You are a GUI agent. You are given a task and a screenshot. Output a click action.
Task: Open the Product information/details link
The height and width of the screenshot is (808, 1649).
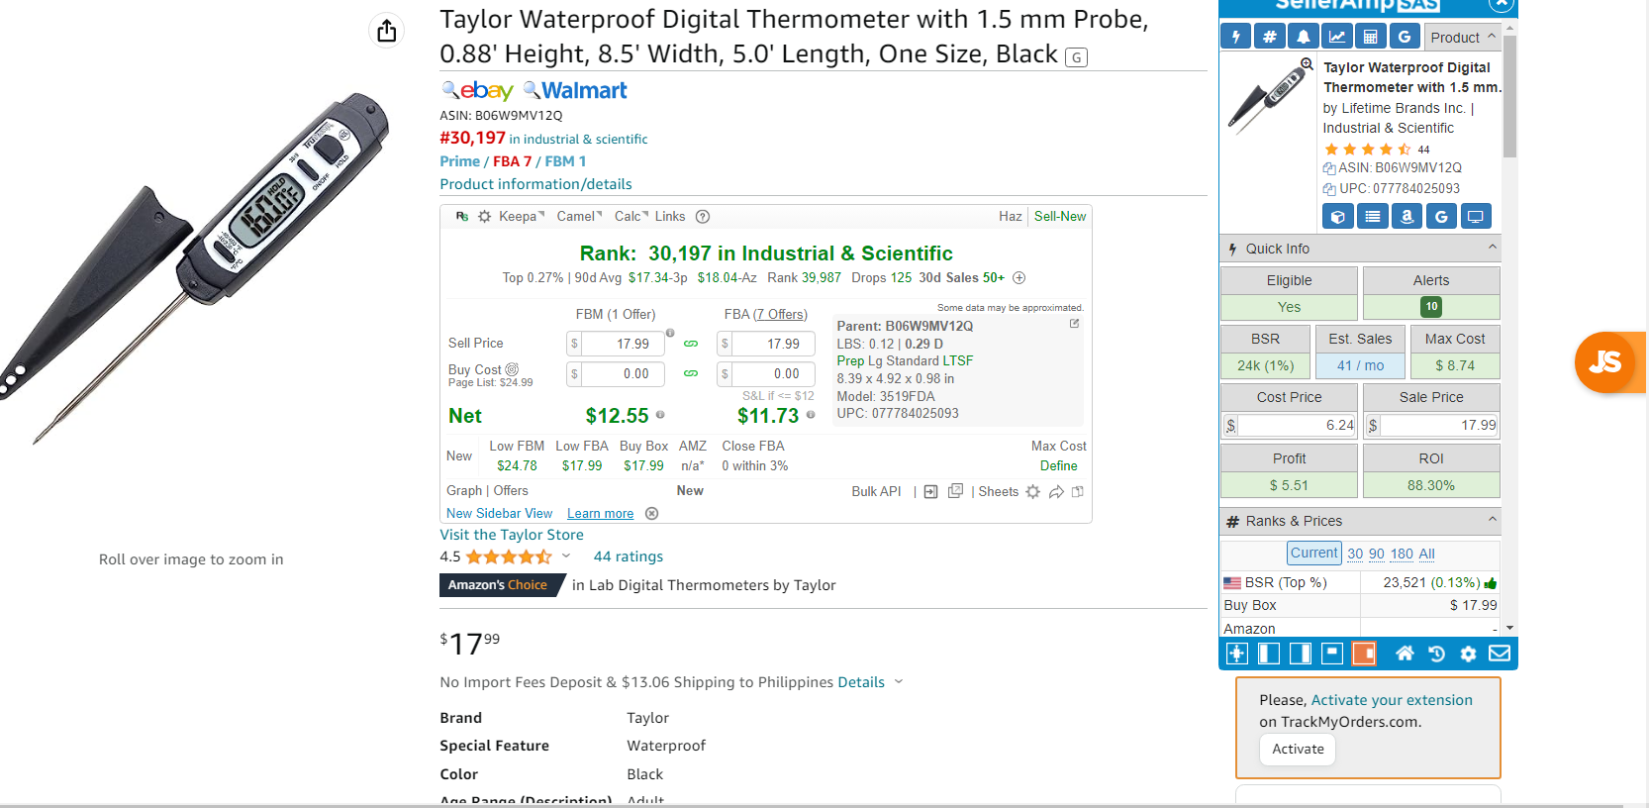pos(535,184)
